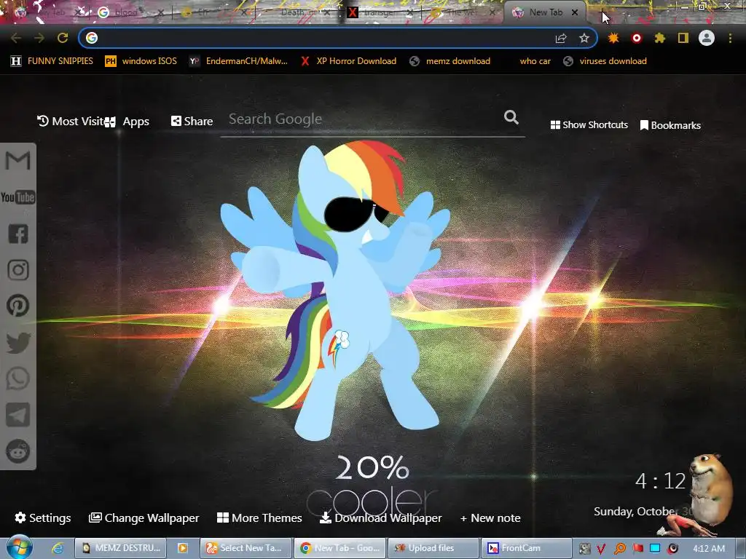Open a new browser tab

pyautogui.click(x=602, y=12)
